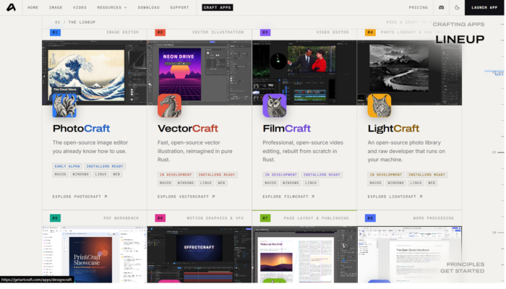Click arrow icon beside Explore FilmCraft
Image resolution: width=506 pixels, height=289 pixels.
tap(313, 197)
